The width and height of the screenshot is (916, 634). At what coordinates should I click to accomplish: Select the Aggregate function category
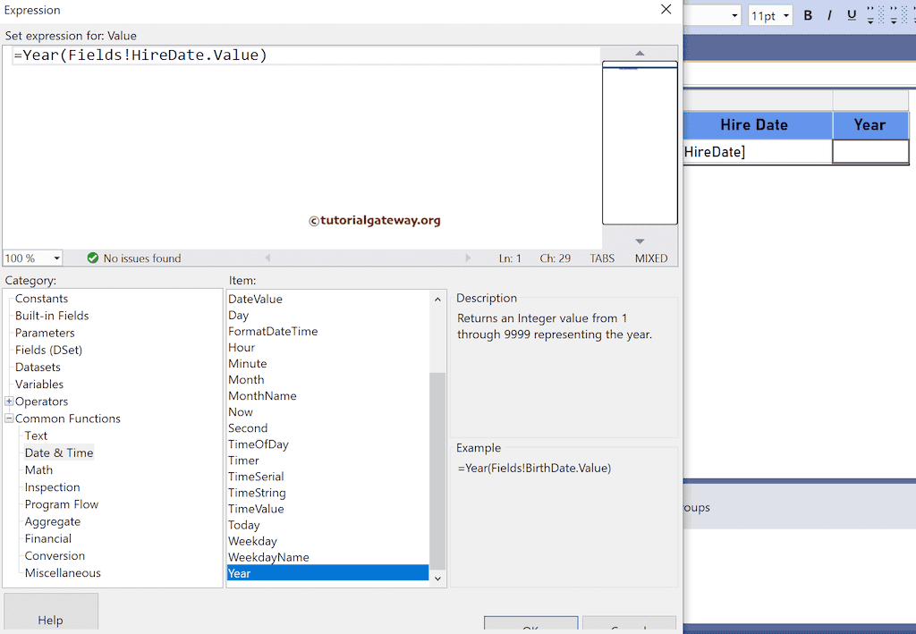(53, 521)
